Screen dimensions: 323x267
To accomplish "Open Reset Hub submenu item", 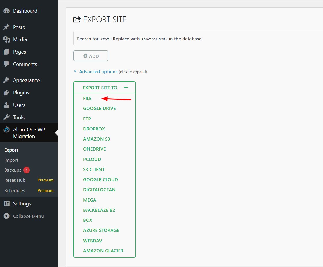I will (15, 180).
